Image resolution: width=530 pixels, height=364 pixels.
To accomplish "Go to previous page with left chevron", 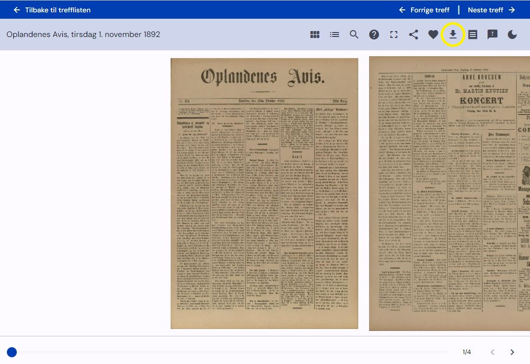I will [492, 352].
